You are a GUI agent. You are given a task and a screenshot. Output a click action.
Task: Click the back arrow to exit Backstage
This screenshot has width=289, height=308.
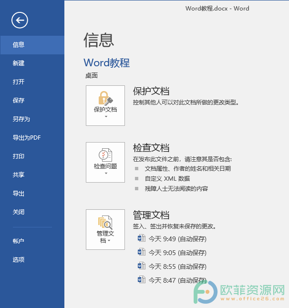pos(20,20)
